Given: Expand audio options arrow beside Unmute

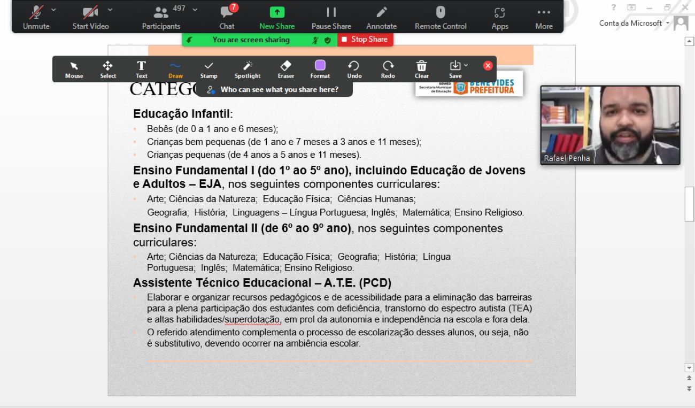Looking at the screenshot, I should click(53, 9).
